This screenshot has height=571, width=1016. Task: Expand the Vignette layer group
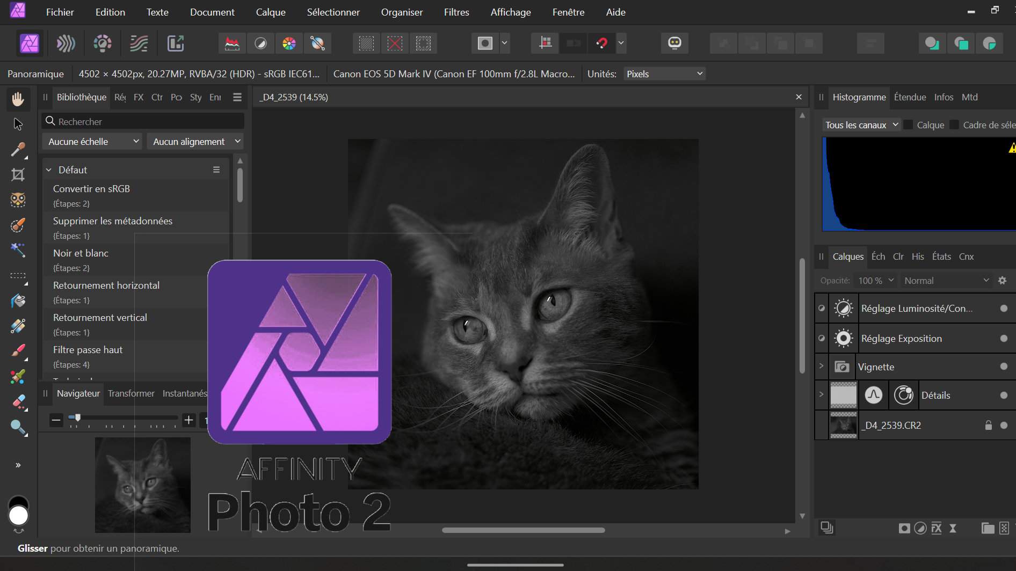821,367
